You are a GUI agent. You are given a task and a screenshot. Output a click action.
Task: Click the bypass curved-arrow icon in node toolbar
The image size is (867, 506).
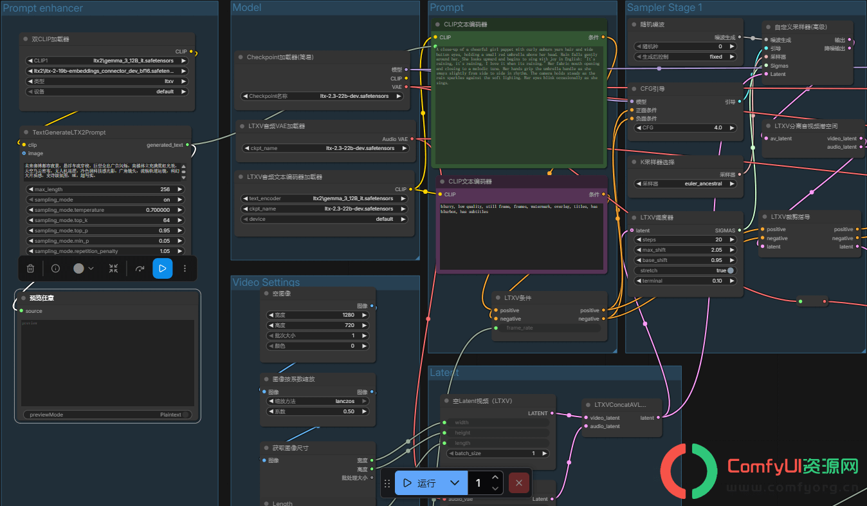pyautogui.click(x=140, y=268)
